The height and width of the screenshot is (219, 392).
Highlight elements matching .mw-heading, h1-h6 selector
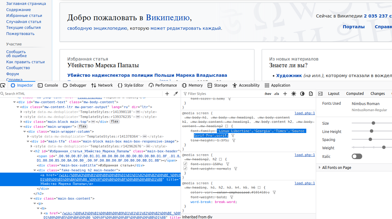(259, 187)
